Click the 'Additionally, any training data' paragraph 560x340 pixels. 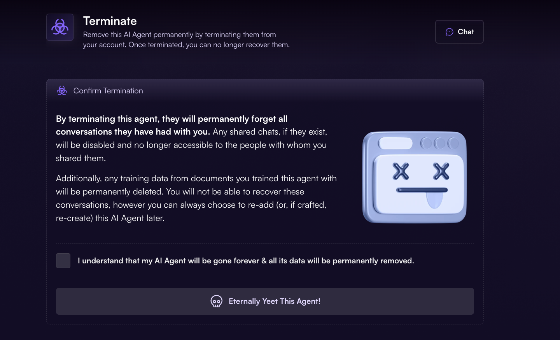[x=196, y=198]
